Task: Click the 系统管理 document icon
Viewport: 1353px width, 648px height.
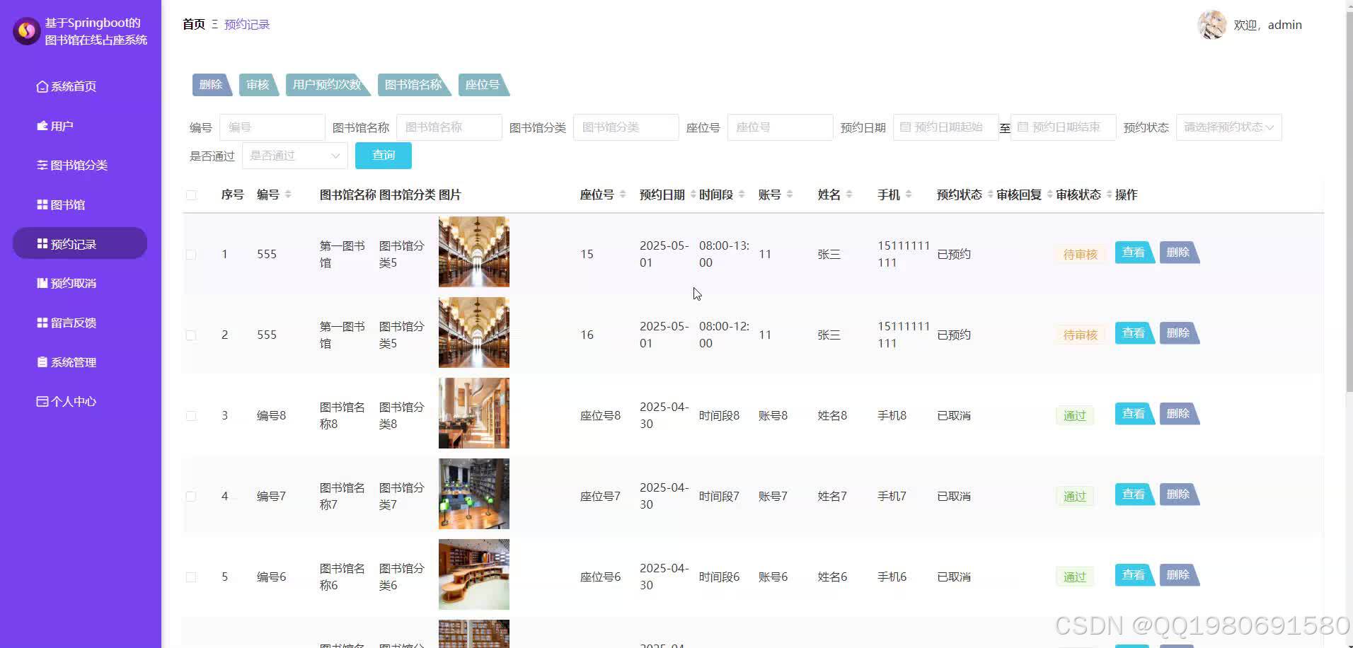Action: click(x=42, y=361)
